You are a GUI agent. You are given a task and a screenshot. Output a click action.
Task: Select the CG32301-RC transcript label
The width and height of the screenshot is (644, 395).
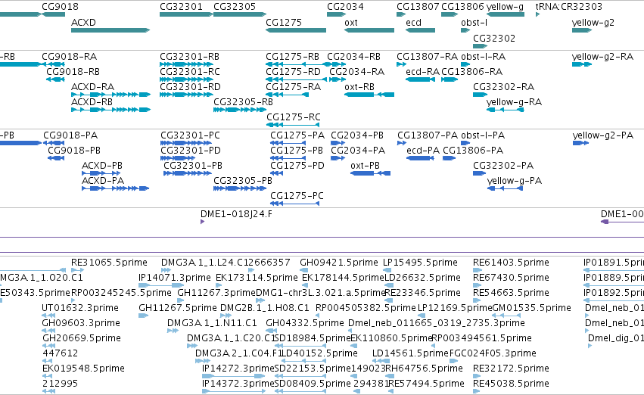click(190, 72)
